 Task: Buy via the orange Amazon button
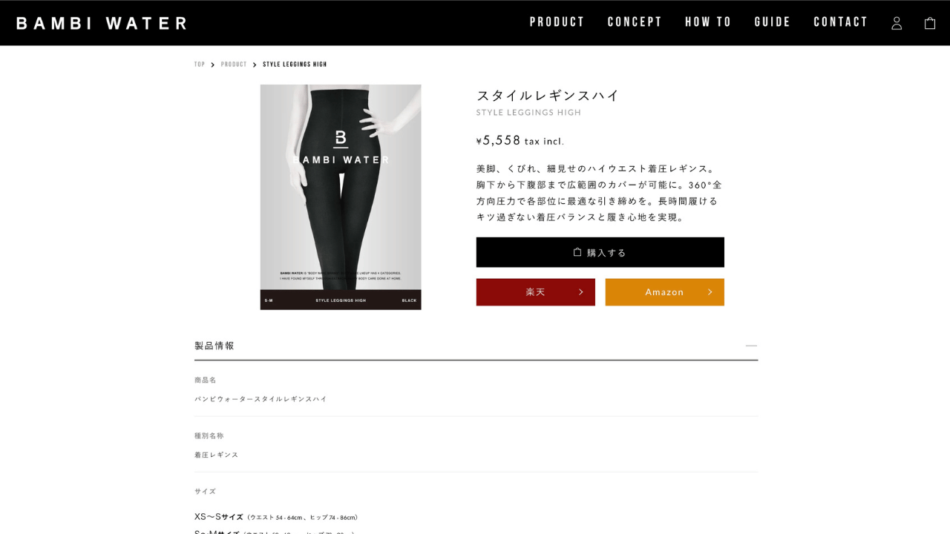pyautogui.click(x=665, y=292)
